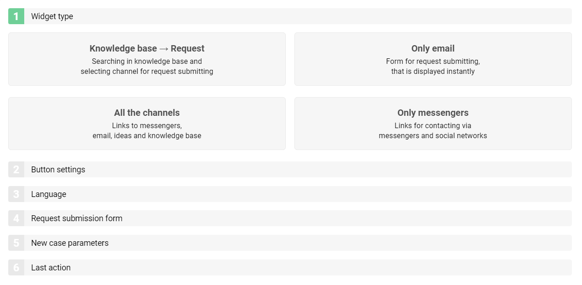Open the 'Last action' section
The height and width of the screenshot is (285, 582).
51,268
